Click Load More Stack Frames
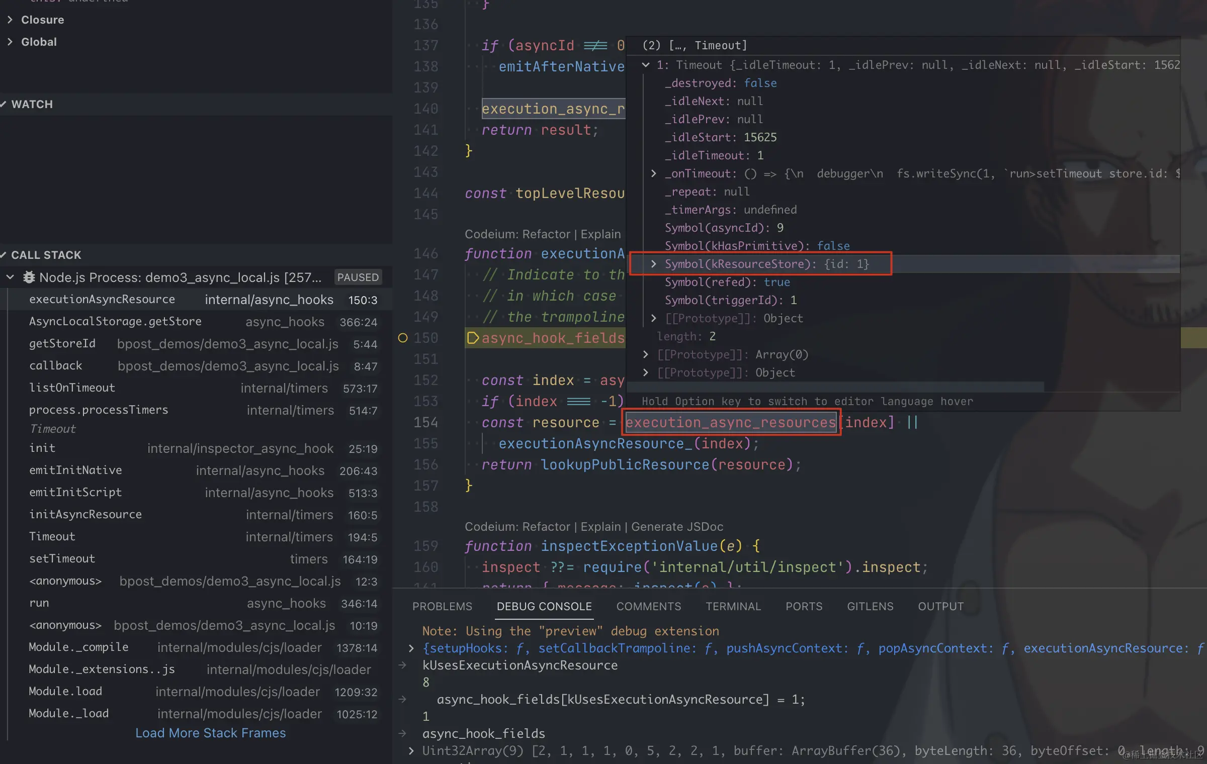 (210, 733)
